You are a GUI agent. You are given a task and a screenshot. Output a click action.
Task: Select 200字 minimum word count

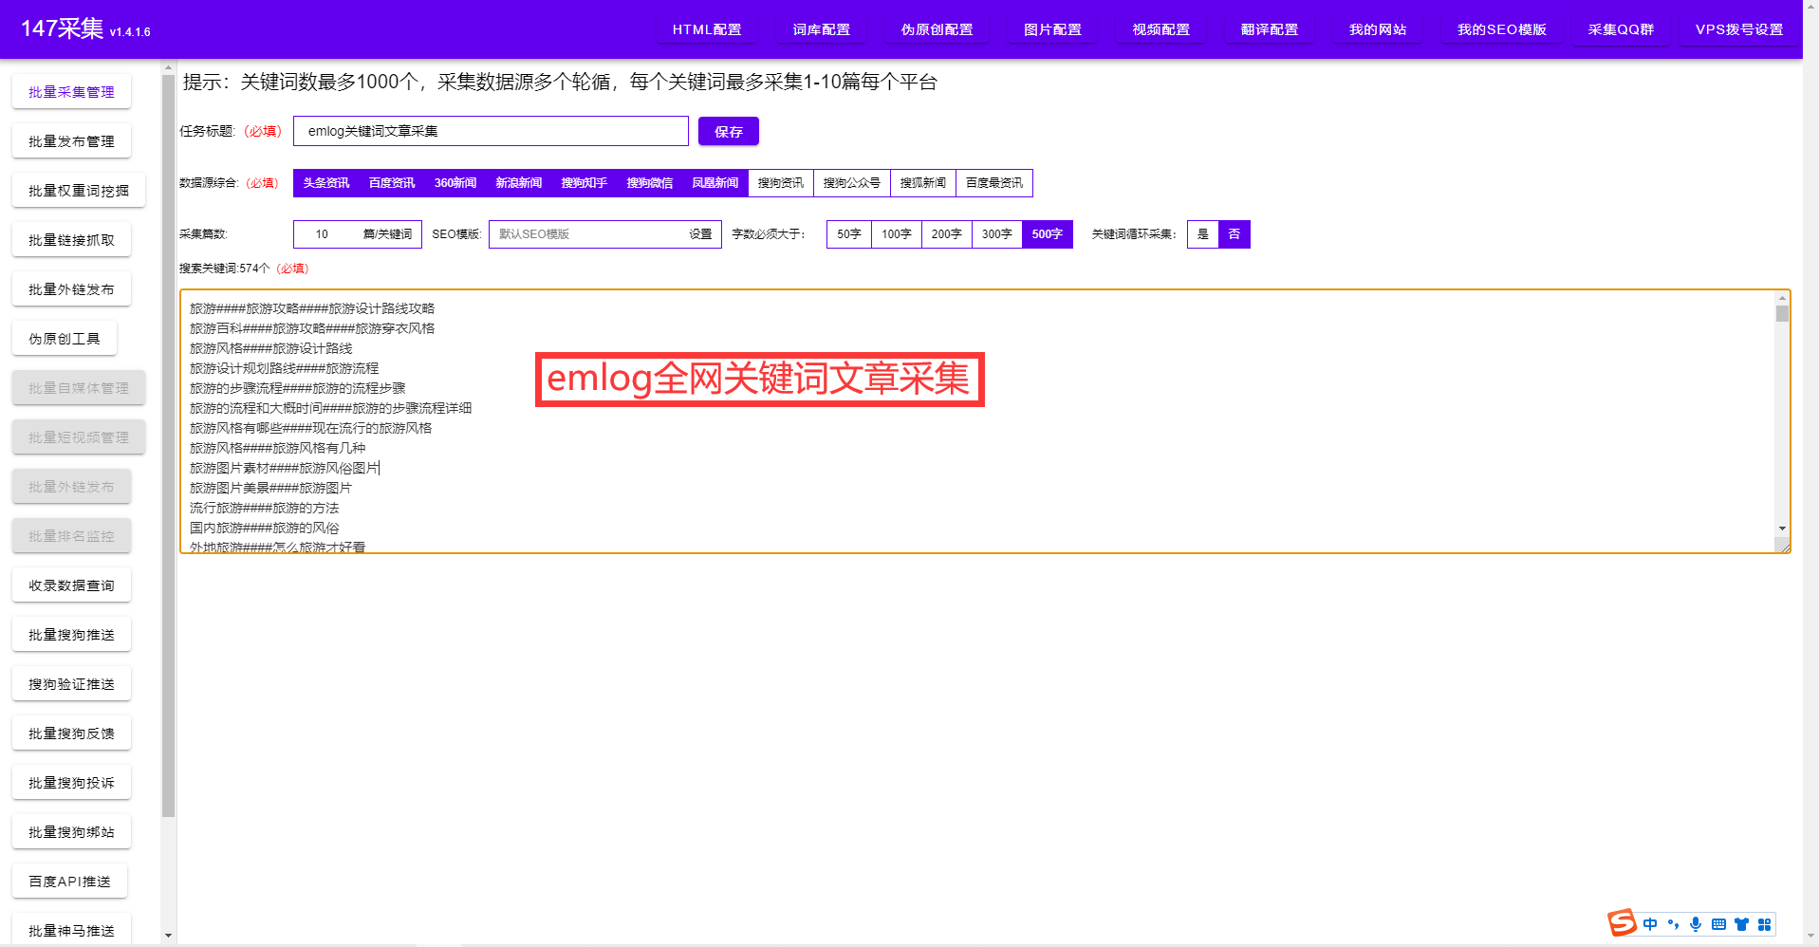[x=947, y=234]
